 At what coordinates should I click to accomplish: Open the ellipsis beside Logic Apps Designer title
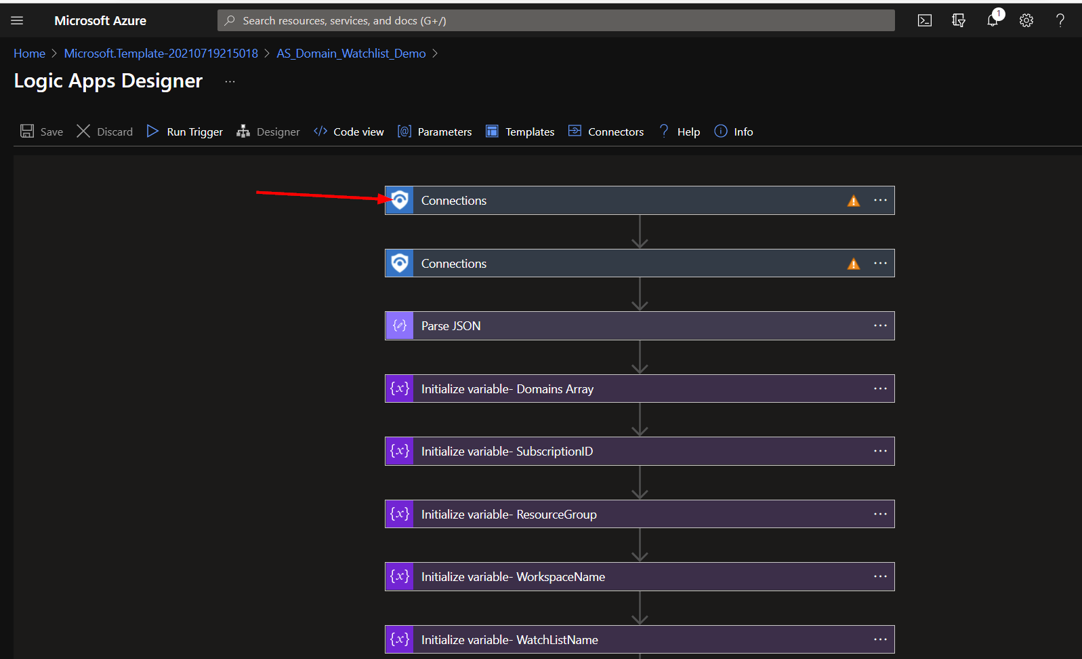click(230, 81)
